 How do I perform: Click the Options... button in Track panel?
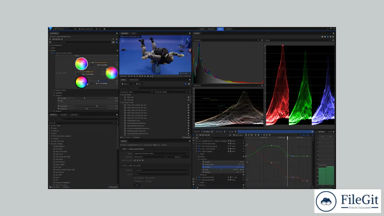pyautogui.click(x=178, y=157)
